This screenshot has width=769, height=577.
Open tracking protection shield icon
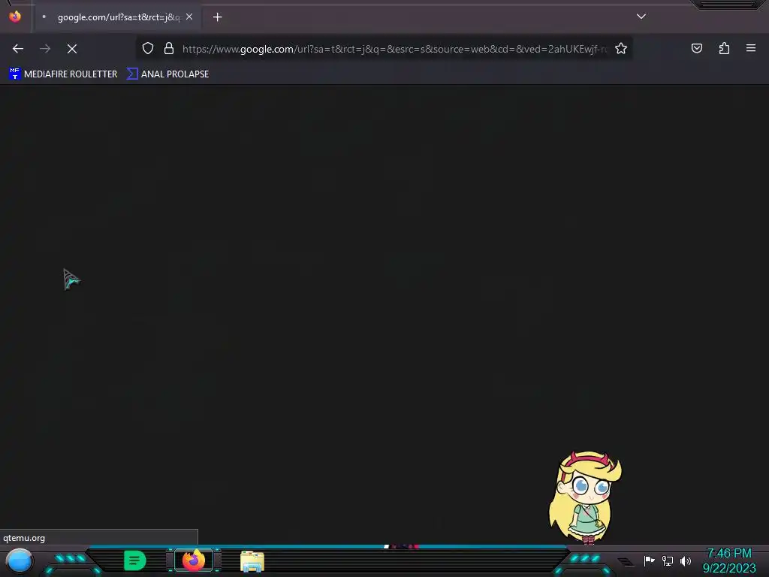[148, 48]
